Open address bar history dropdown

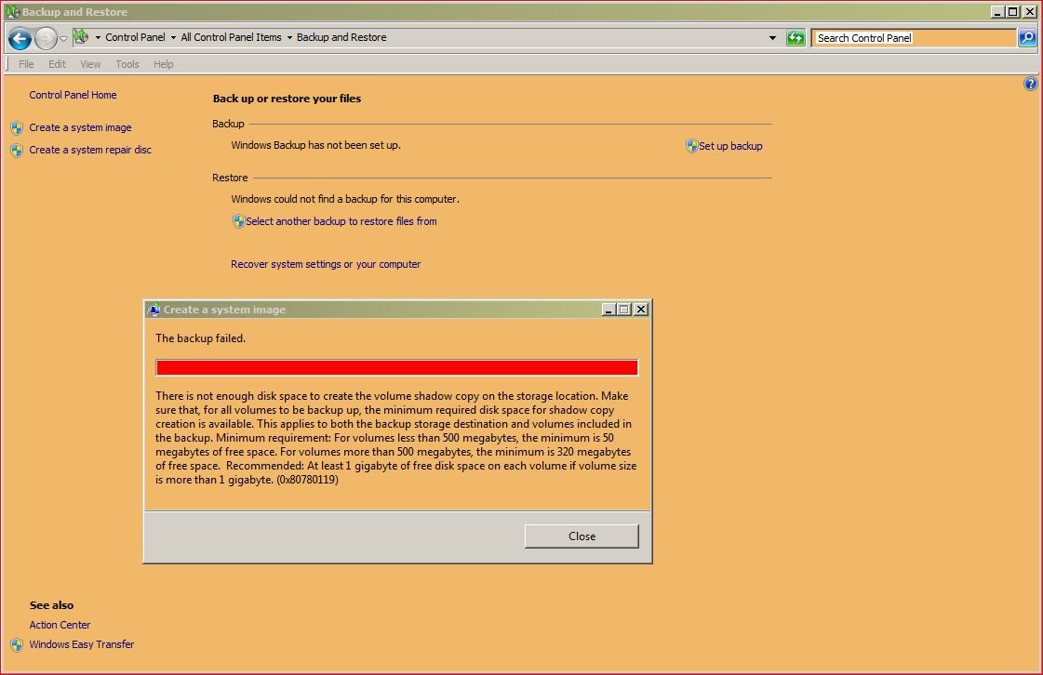[x=772, y=38]
